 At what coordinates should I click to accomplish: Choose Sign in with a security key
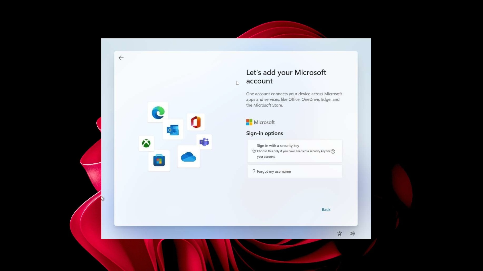point(295,151)
